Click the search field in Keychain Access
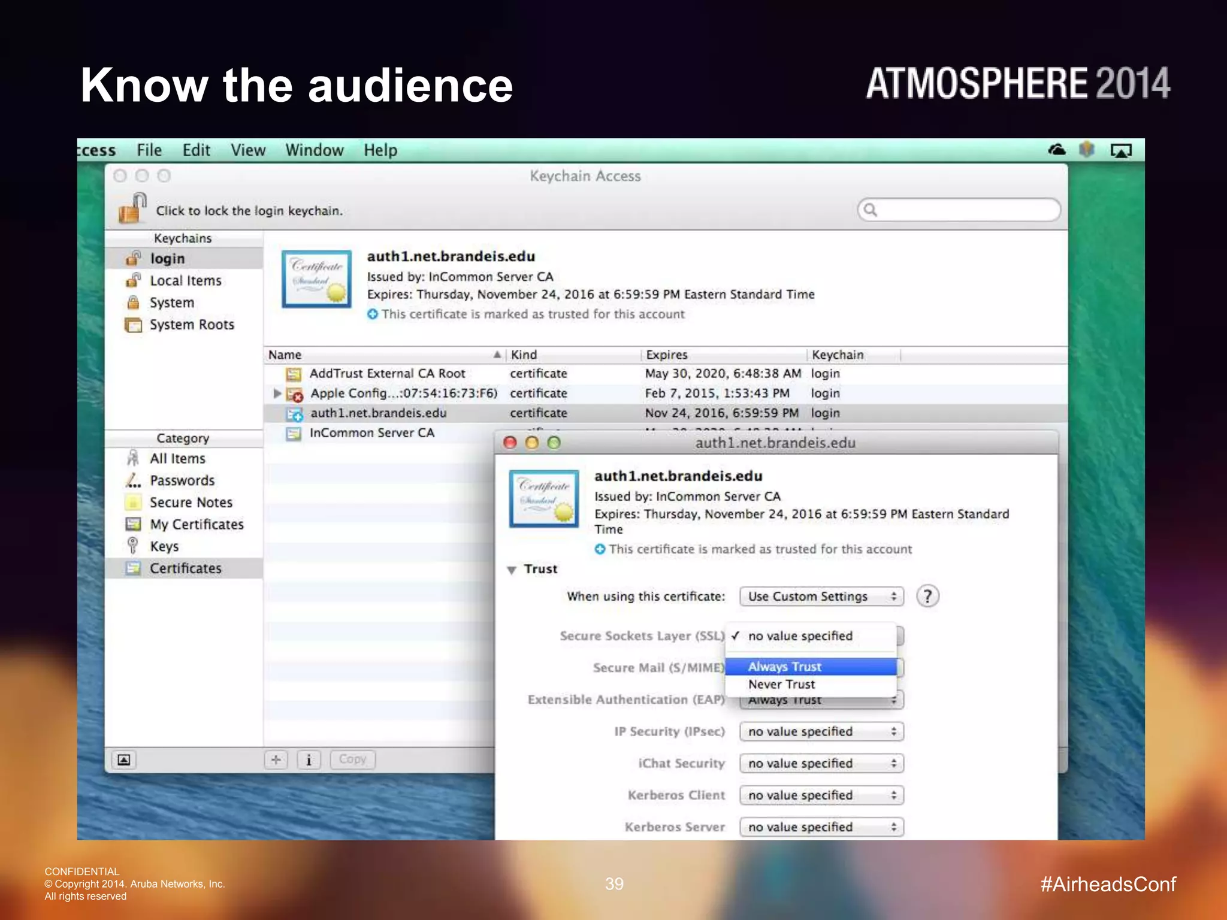Image resolution: width=1227 pixels, height=920 pixels. point(959,210)
